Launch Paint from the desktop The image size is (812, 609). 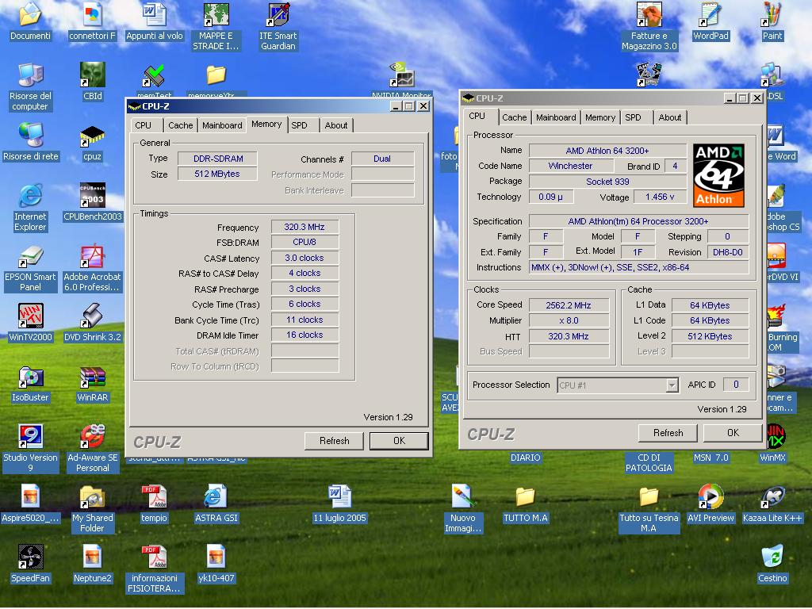(772, 14)
